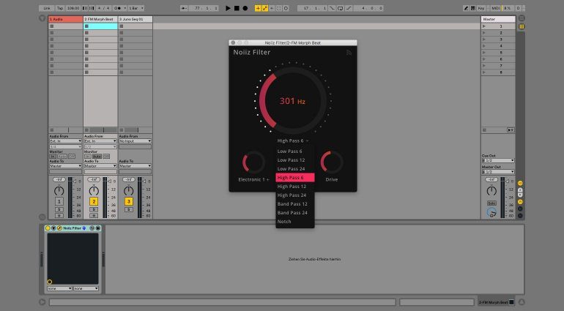Click the Drive knob in Noiiz Filter

pyautogui.click(x=331, y=162)
